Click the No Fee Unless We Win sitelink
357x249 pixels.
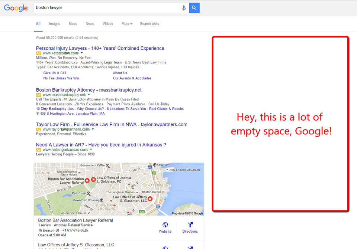coord(61,78)
